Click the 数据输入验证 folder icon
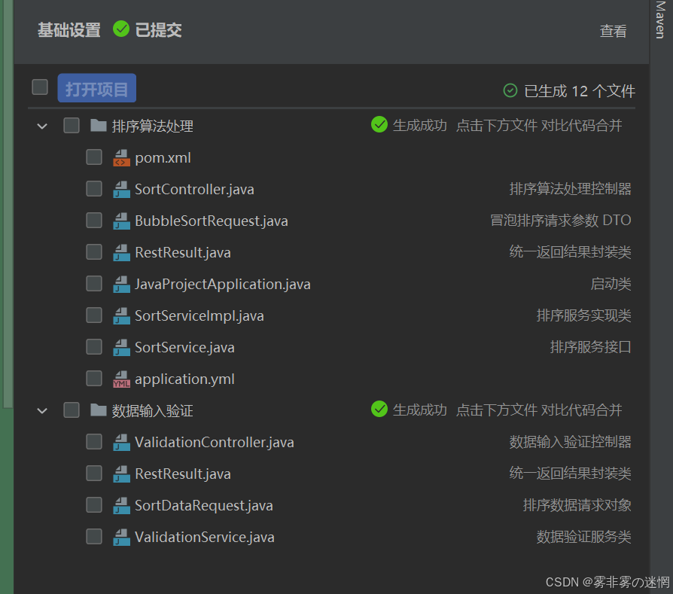This screenshot has width=673, height=594. point(99,410)
